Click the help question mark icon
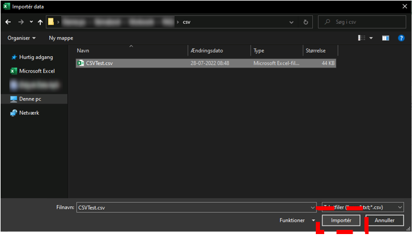 click(x=401, y=38)
